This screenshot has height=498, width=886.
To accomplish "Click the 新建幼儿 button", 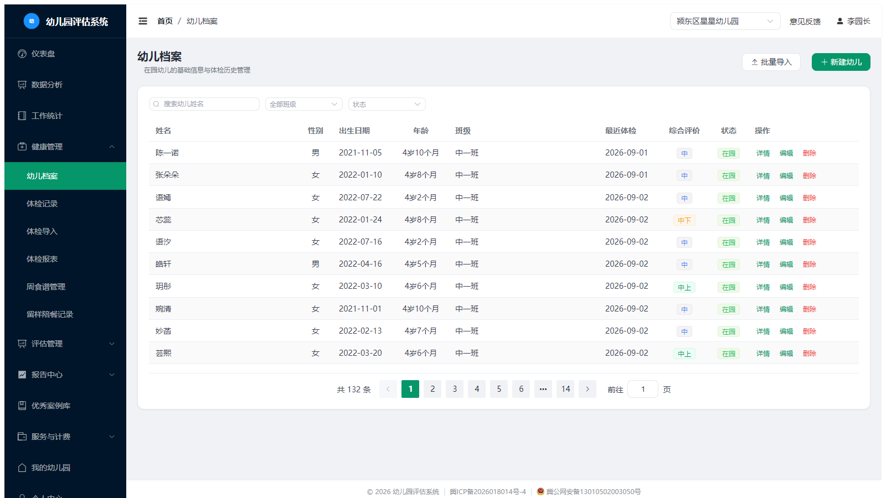I will pyautogui.click(x=841, y=62).
